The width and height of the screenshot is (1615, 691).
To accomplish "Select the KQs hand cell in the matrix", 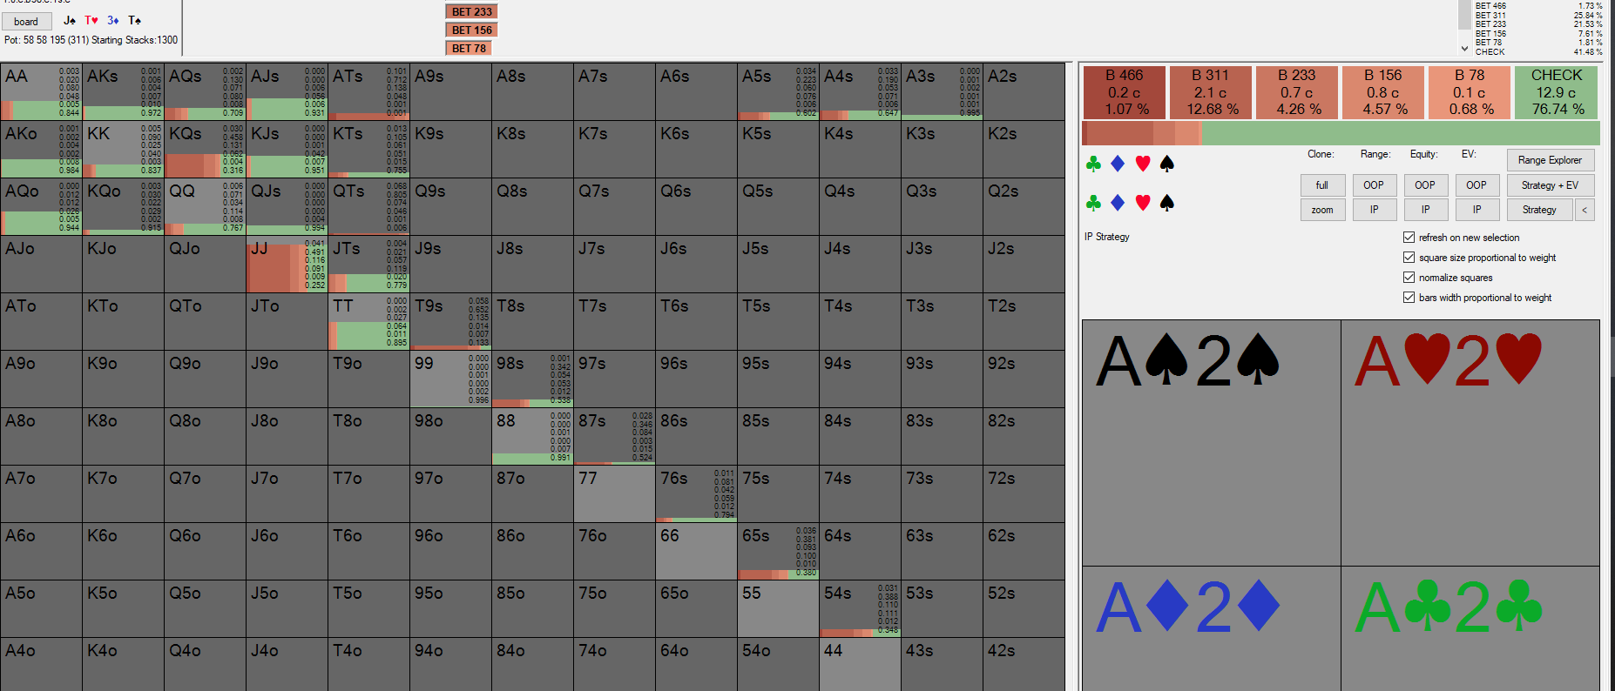I will 205,149.
